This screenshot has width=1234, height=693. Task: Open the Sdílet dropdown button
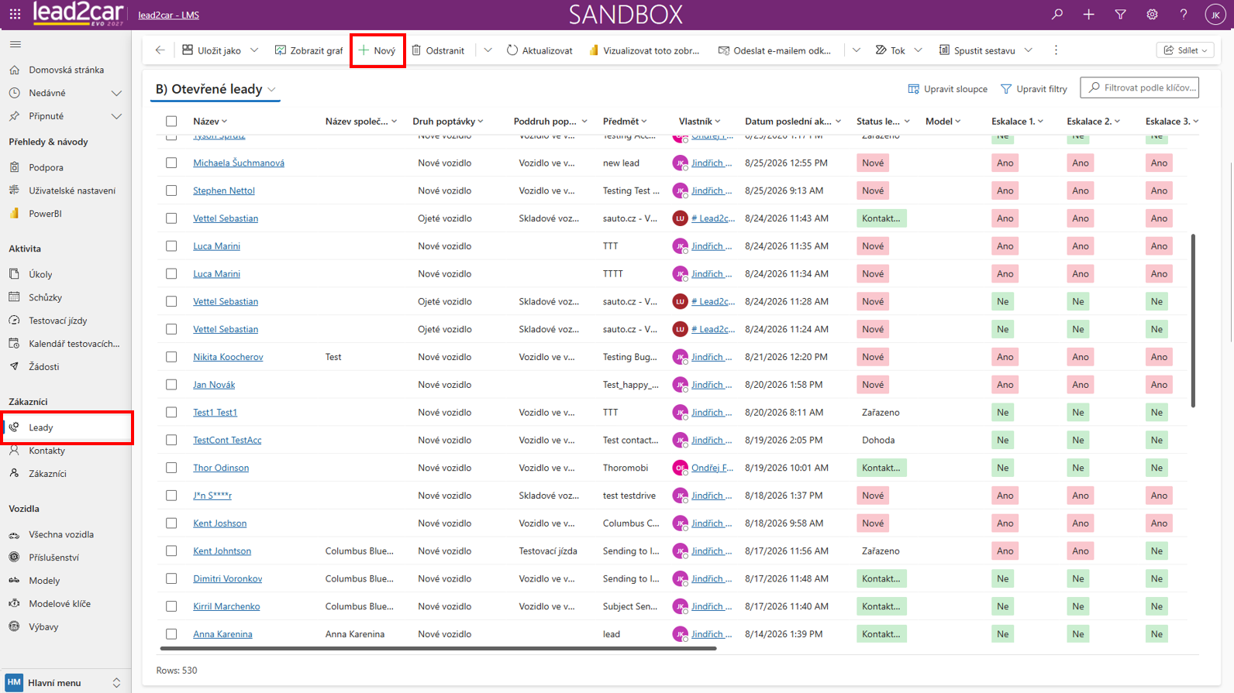[1185, 50]
